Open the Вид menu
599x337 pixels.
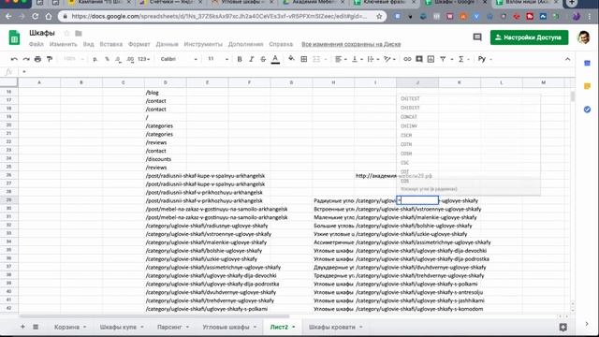(x=88, y=44)
